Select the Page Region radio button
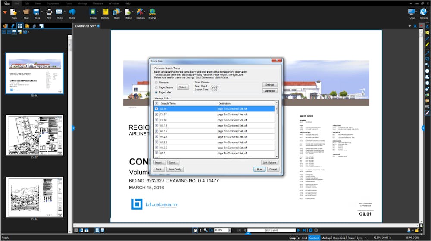 pos(156,87)
